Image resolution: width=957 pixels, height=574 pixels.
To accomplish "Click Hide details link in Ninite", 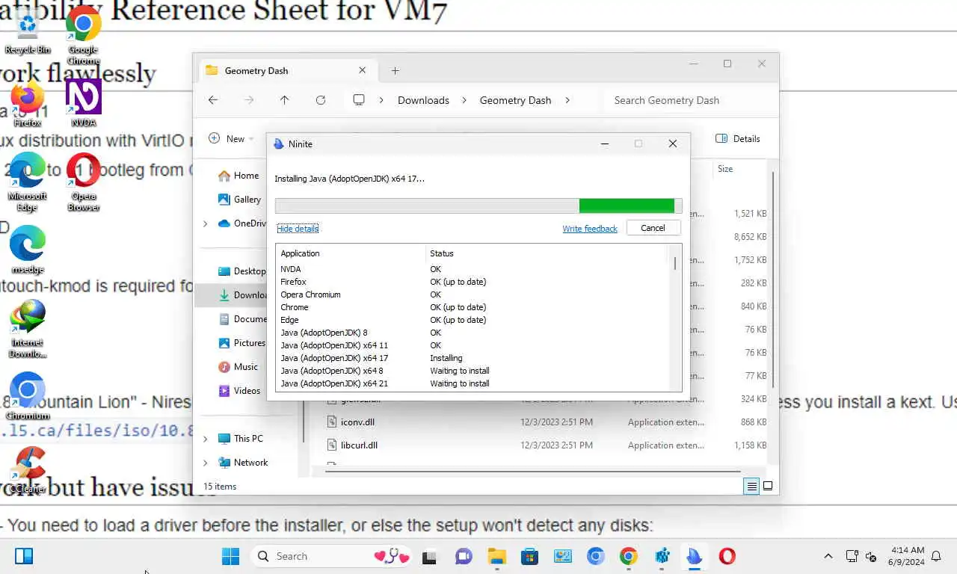I will (x=298, y=229).
